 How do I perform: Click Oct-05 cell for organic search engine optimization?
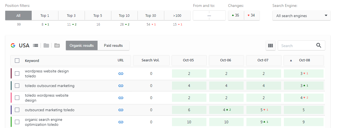point(189,122)
